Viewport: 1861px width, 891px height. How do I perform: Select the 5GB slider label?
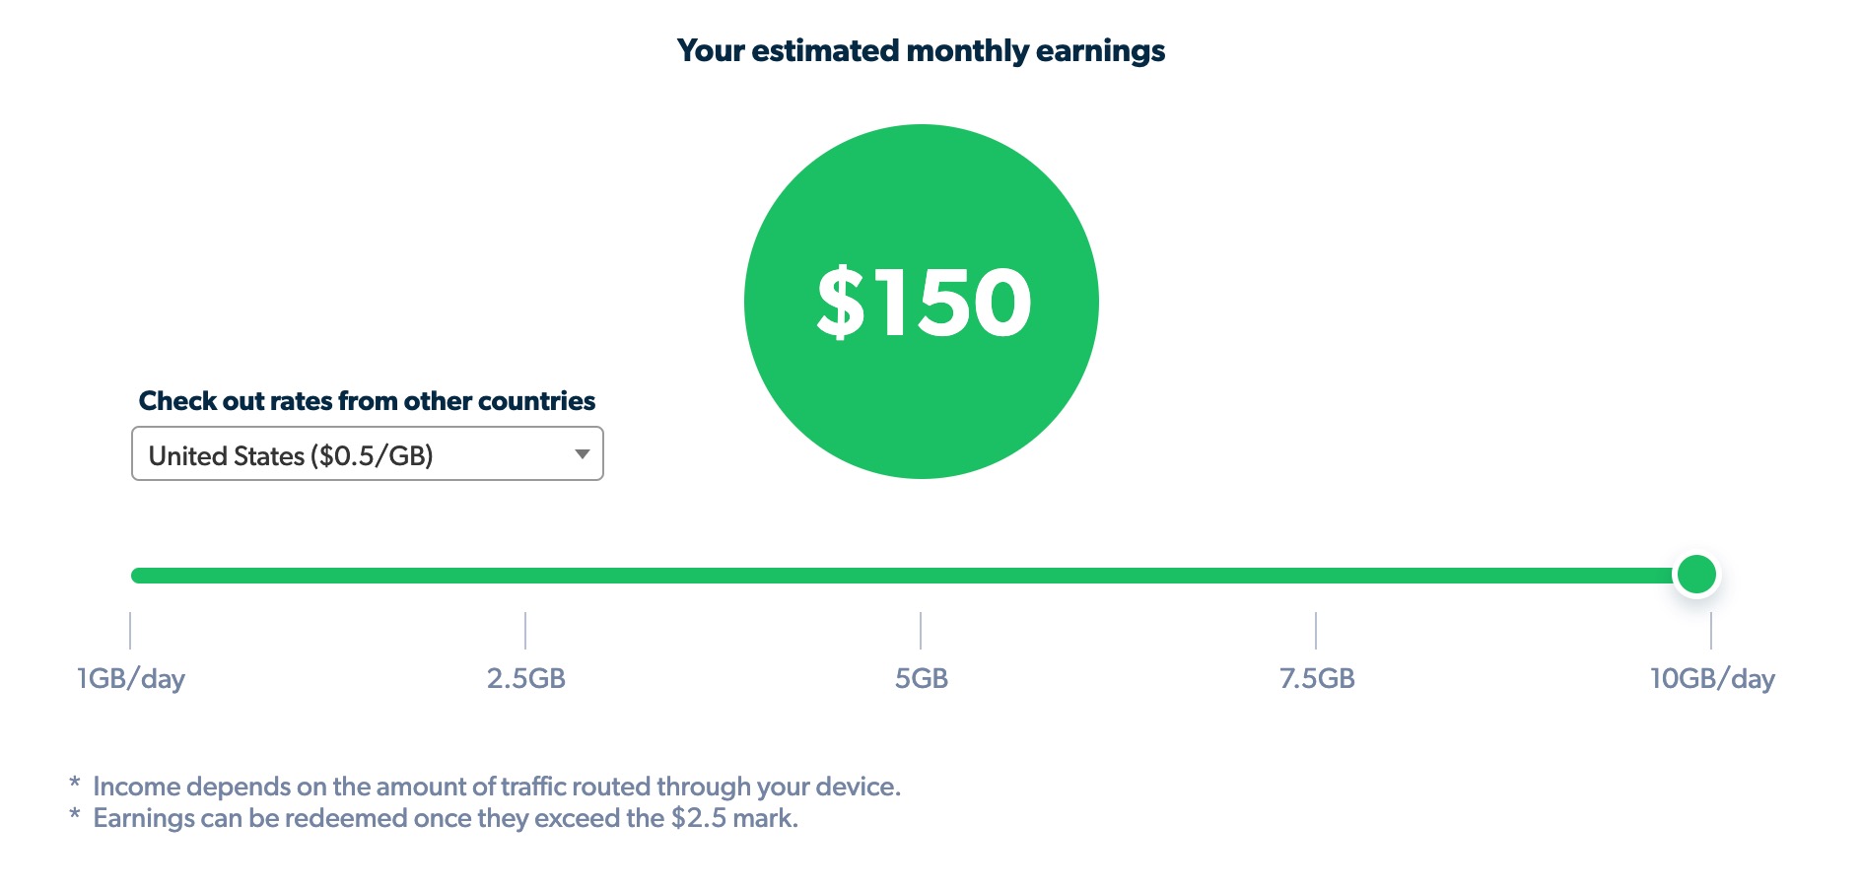click(921, 679)
